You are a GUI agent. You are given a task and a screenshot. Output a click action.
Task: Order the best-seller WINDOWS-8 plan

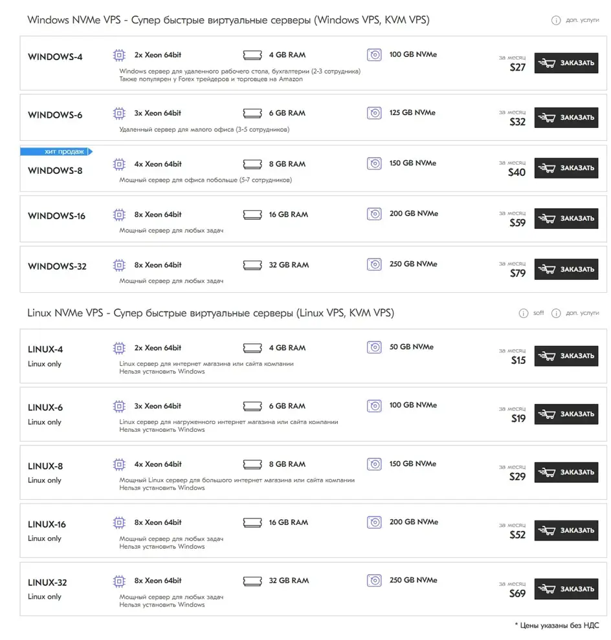pyautogui.click(x=566, y=167)
